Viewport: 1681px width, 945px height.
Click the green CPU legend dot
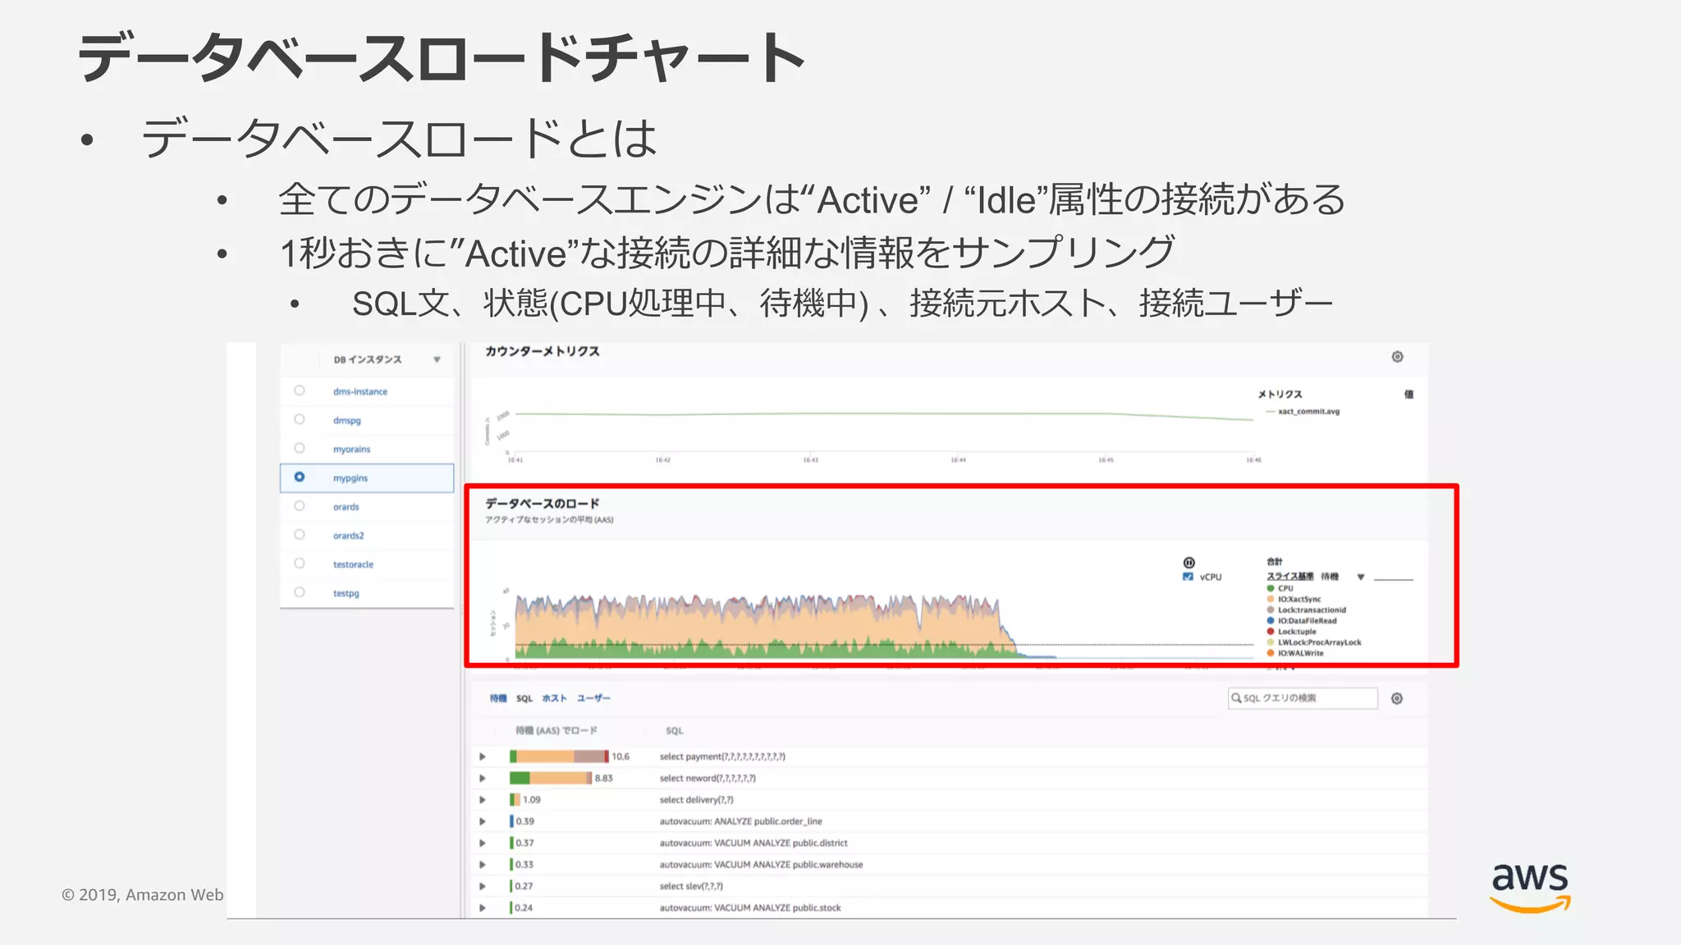click(x=1271, y=588)
